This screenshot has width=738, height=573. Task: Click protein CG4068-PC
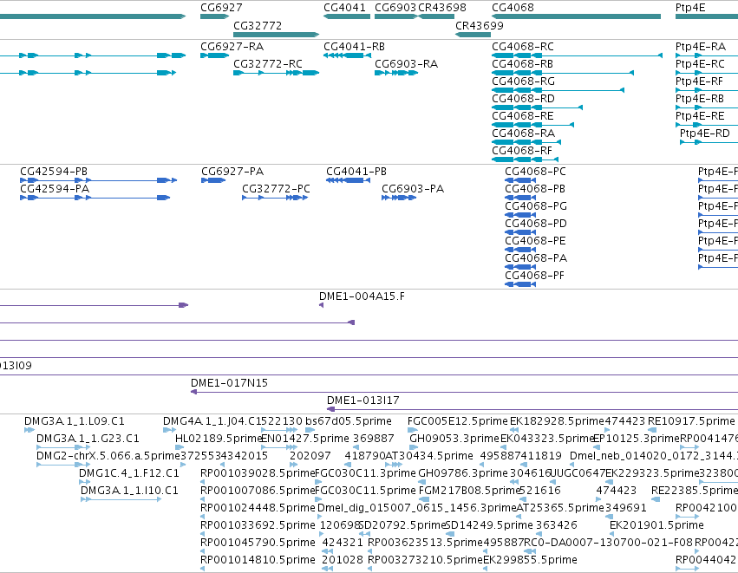pyautogui.click(x=535, y=172)
